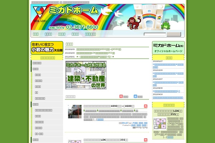Screen dimensions: 215x143
Task: Open the floor plan thumbnail in the right sidebar box
Action: point(159,124)
